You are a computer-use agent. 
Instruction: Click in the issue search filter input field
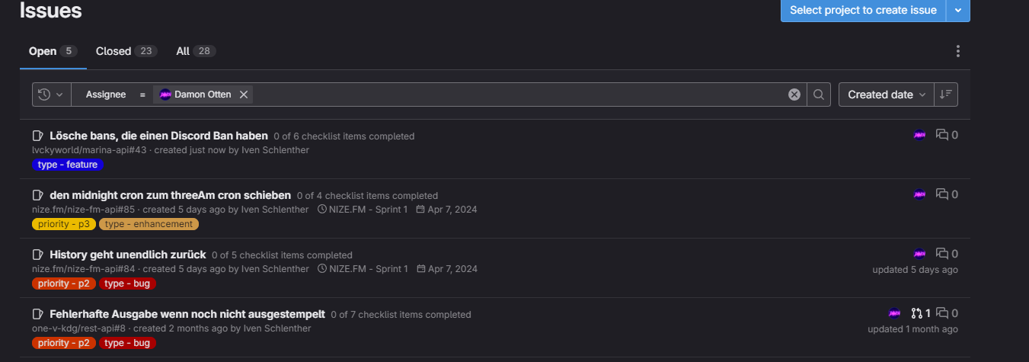click(518, 95)
